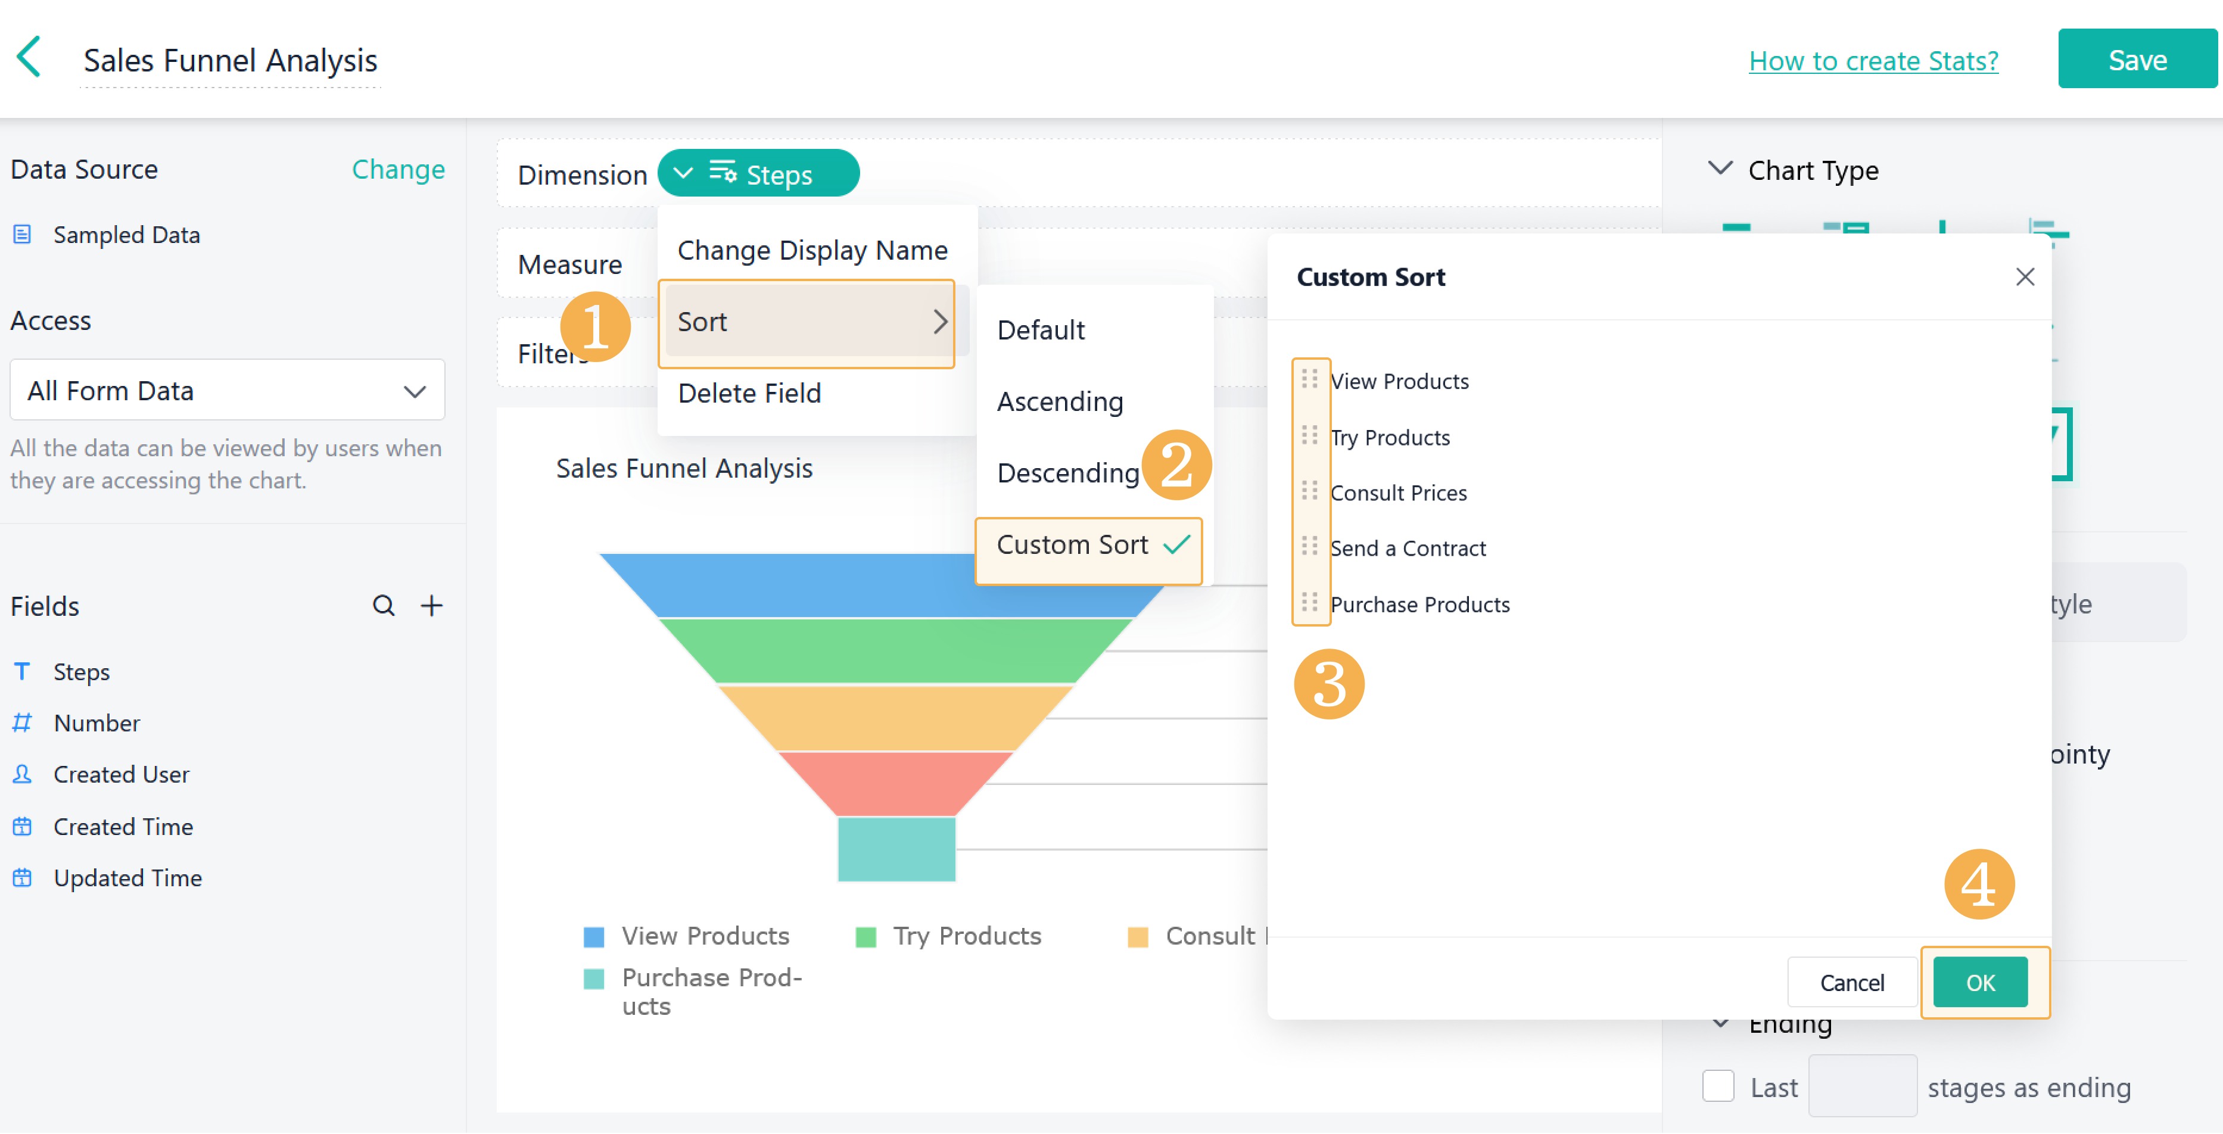2223x1134 pixels.
Task: Click drag handle beside Consult Prices
Action: click(1309, 491)
